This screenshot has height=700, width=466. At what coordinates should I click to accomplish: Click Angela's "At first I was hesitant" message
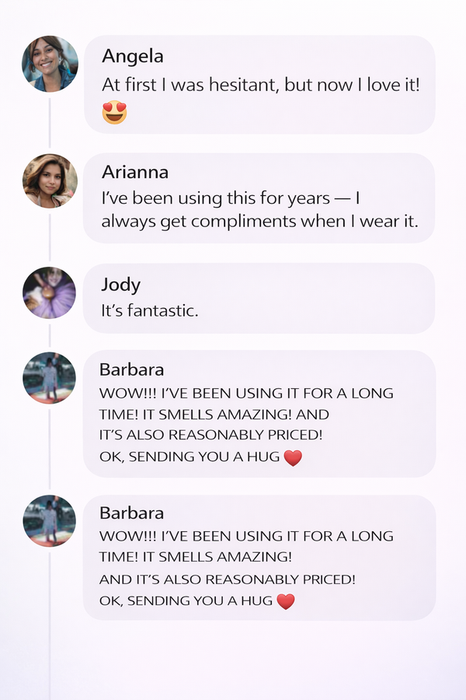(261, 85)
